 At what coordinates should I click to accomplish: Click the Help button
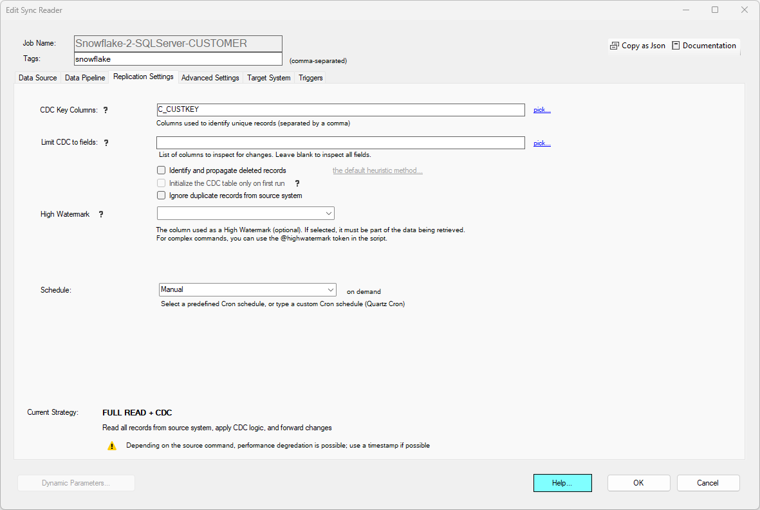coord(562,483)
